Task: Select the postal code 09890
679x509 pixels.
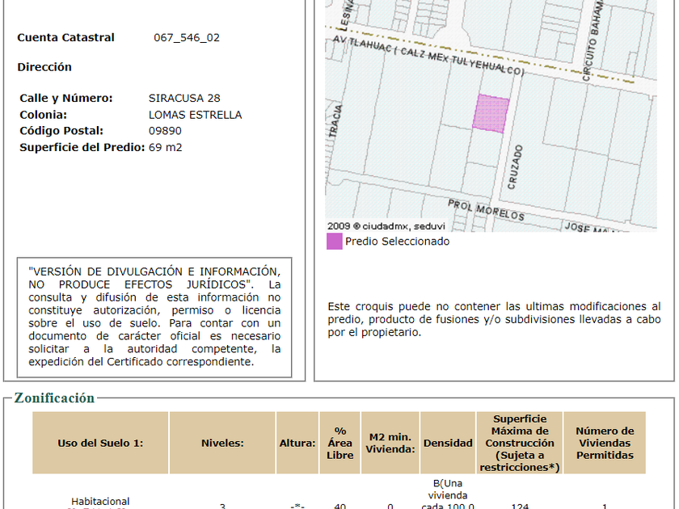Action: [x=165, y=131]
